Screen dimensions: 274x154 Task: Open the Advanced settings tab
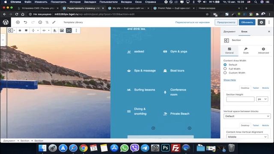(263, 50)
